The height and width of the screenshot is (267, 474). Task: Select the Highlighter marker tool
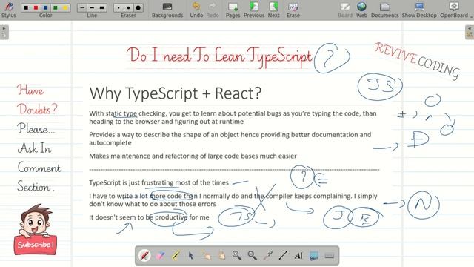176,255
